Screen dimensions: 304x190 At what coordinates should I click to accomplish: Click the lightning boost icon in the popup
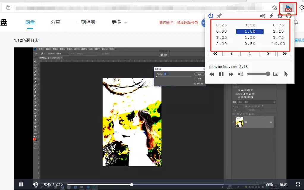tap(271, 16)
